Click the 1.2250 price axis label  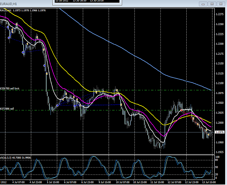pyautogui.click(x=220, y=24)
